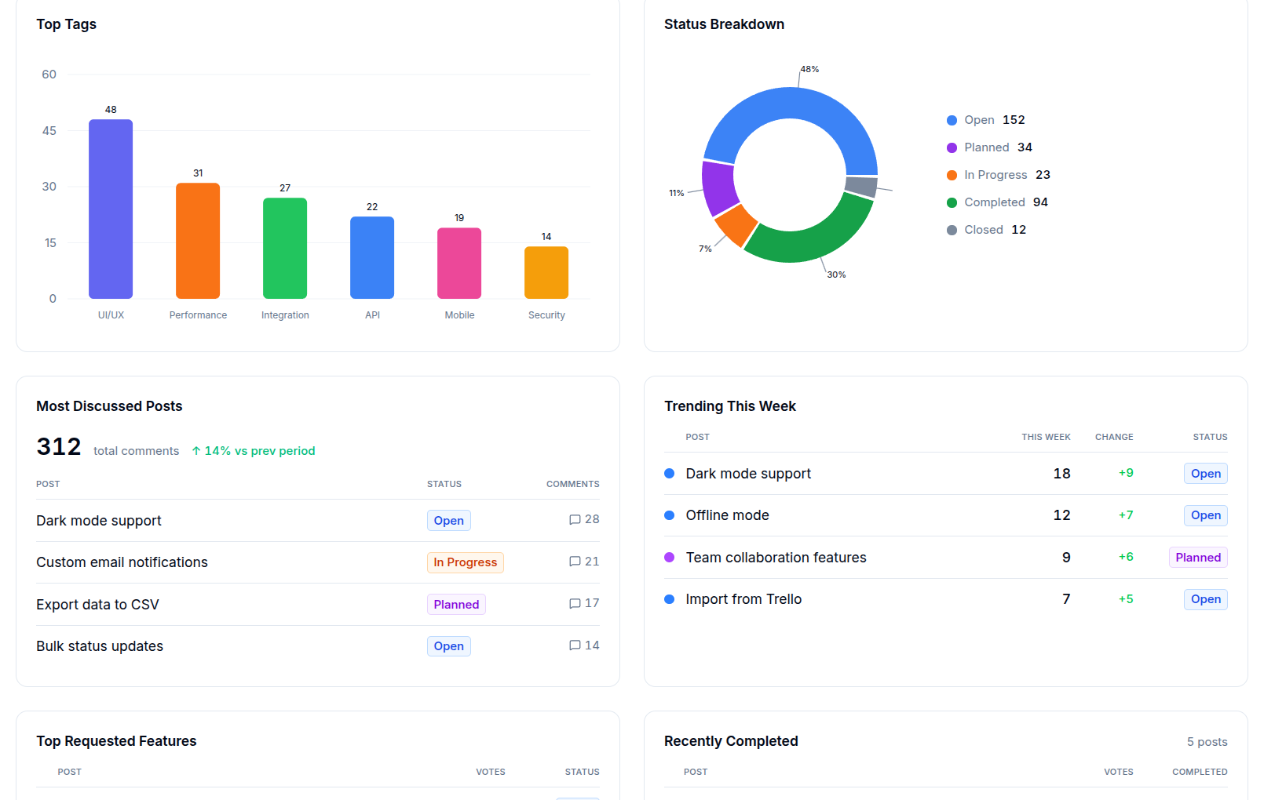Open trending post Dark mode support

tap(748, 474)
